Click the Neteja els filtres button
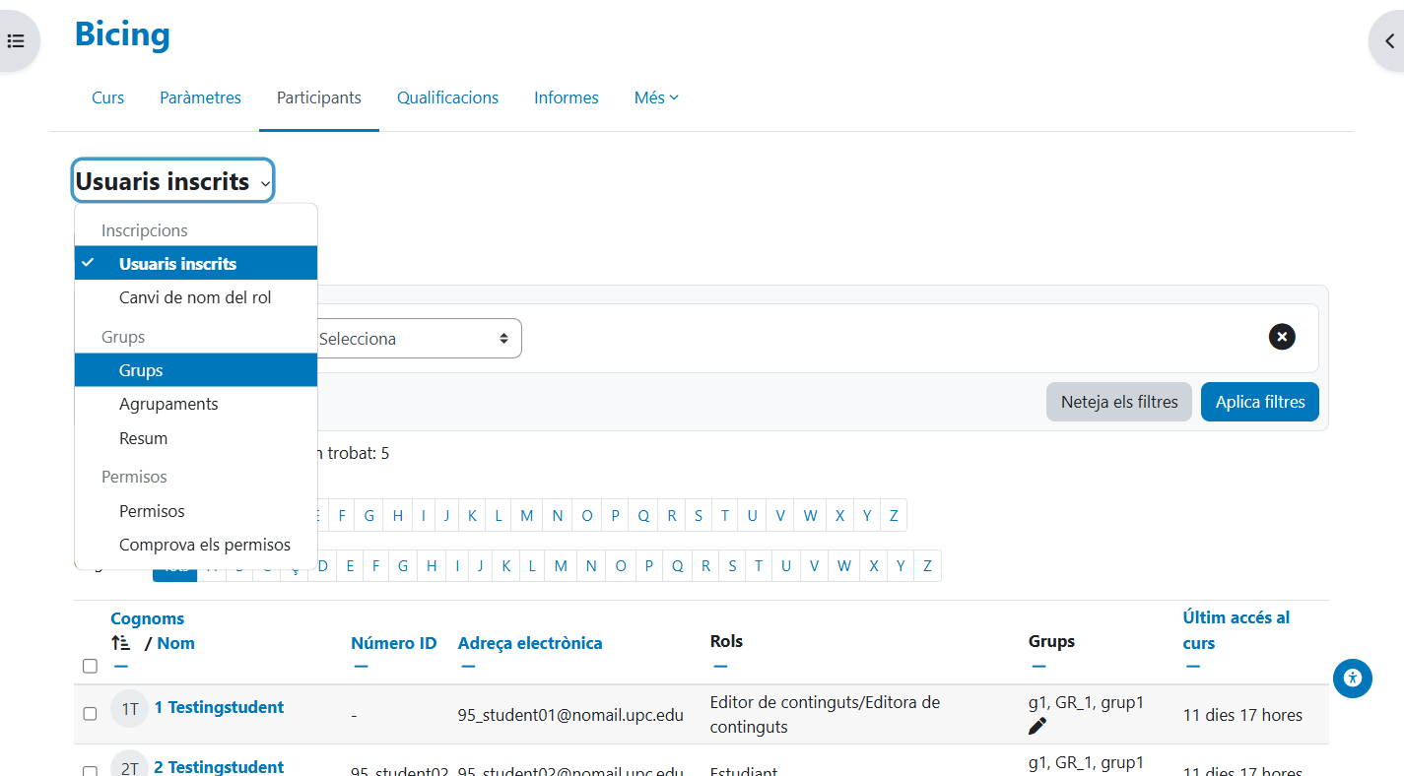Viewport: 1404px width, 776px height. (x=1118, y=402)
